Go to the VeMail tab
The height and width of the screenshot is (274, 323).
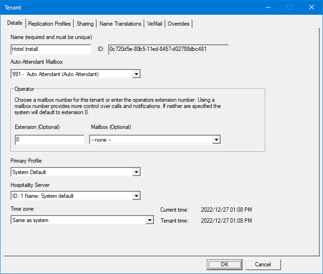click(x=154, y=24)
